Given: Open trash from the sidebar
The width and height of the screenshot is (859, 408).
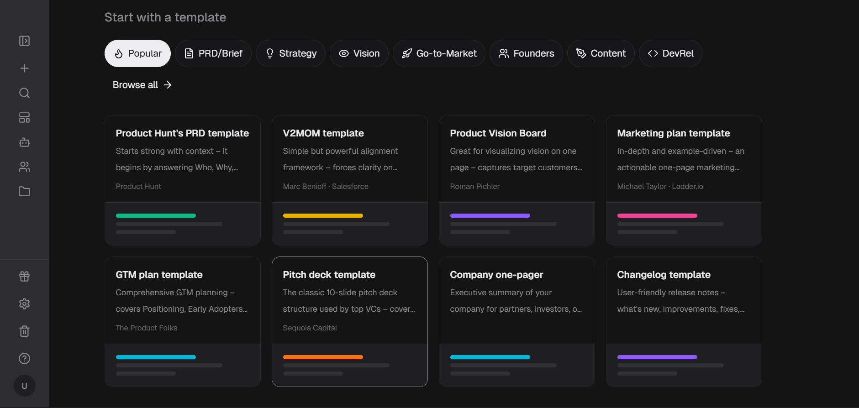Looking at the screenshot, I should [25, 331].
